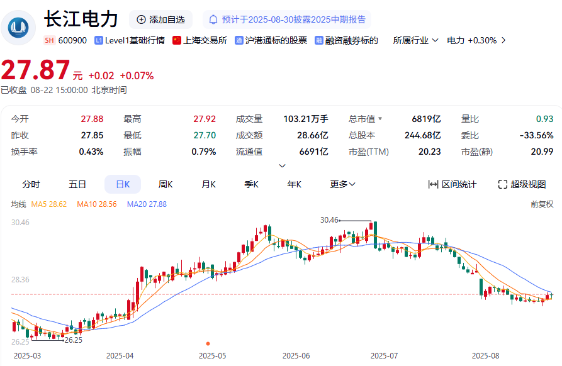
Task: Click 流通值 value 6691亿
Action: tap(313, 152)
